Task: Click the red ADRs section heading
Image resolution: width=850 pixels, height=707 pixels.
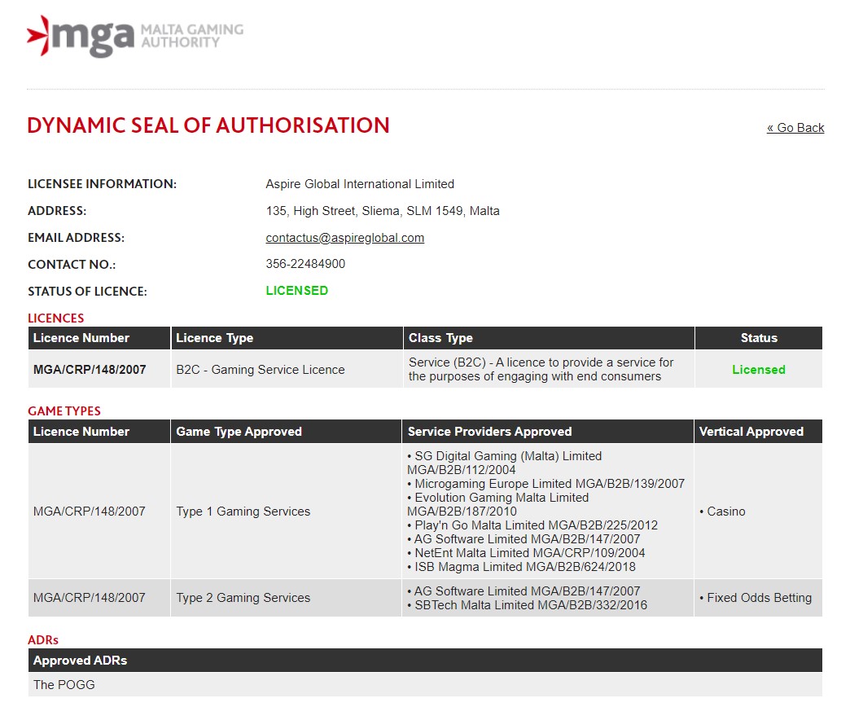Action: 43,639
